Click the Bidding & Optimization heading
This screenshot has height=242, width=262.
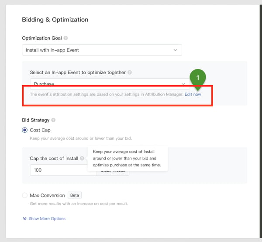pos(55,20)
